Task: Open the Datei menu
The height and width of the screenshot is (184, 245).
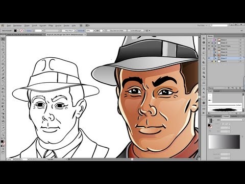Action: [x=9, y=26]
